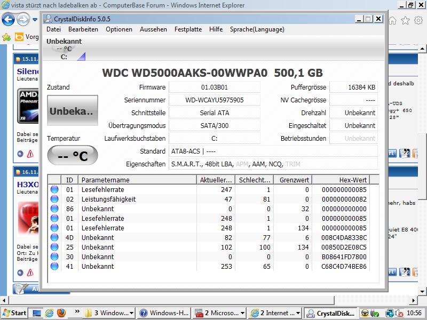Click the muted volume tray icon
The image size is (427, 320).
399,314
